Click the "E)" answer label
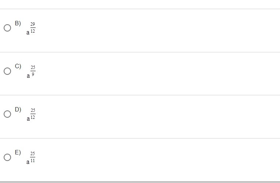 coord(18,153)
